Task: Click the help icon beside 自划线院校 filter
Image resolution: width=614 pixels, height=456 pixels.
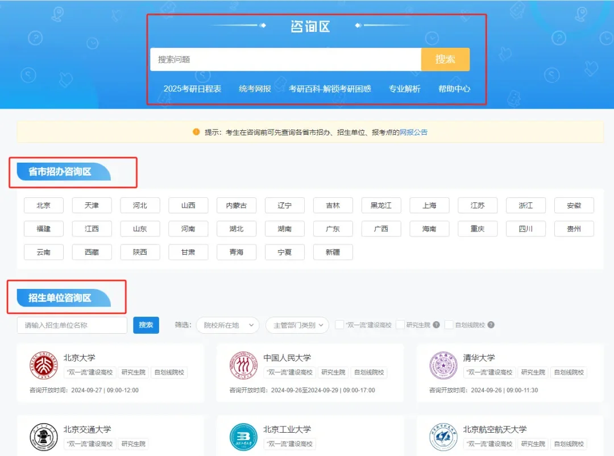Action: (490, 325)
